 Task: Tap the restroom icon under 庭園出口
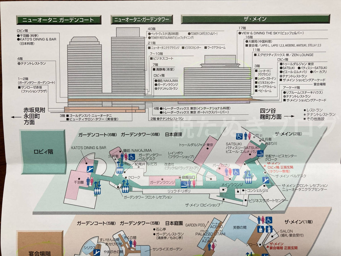click(192, 183)
